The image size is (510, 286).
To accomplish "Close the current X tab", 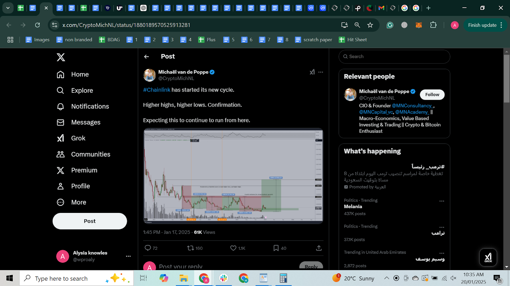I will pyautogui.click(x=46, y=8).
